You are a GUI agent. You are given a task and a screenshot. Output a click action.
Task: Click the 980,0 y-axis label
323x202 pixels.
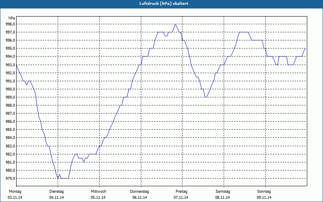click(x=10, y=170)
